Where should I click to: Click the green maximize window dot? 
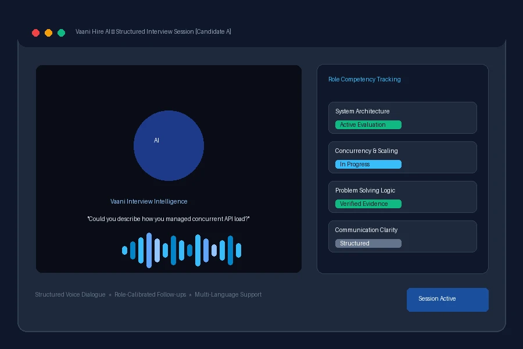point(61,33)
